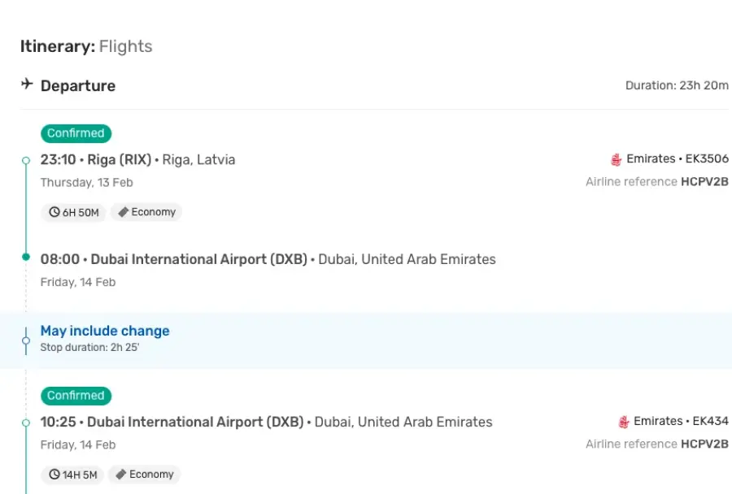Click the clock icon in 6H 50M badge
The width and height of the screenshot is (732, 494).
click(x=54, y=212)
